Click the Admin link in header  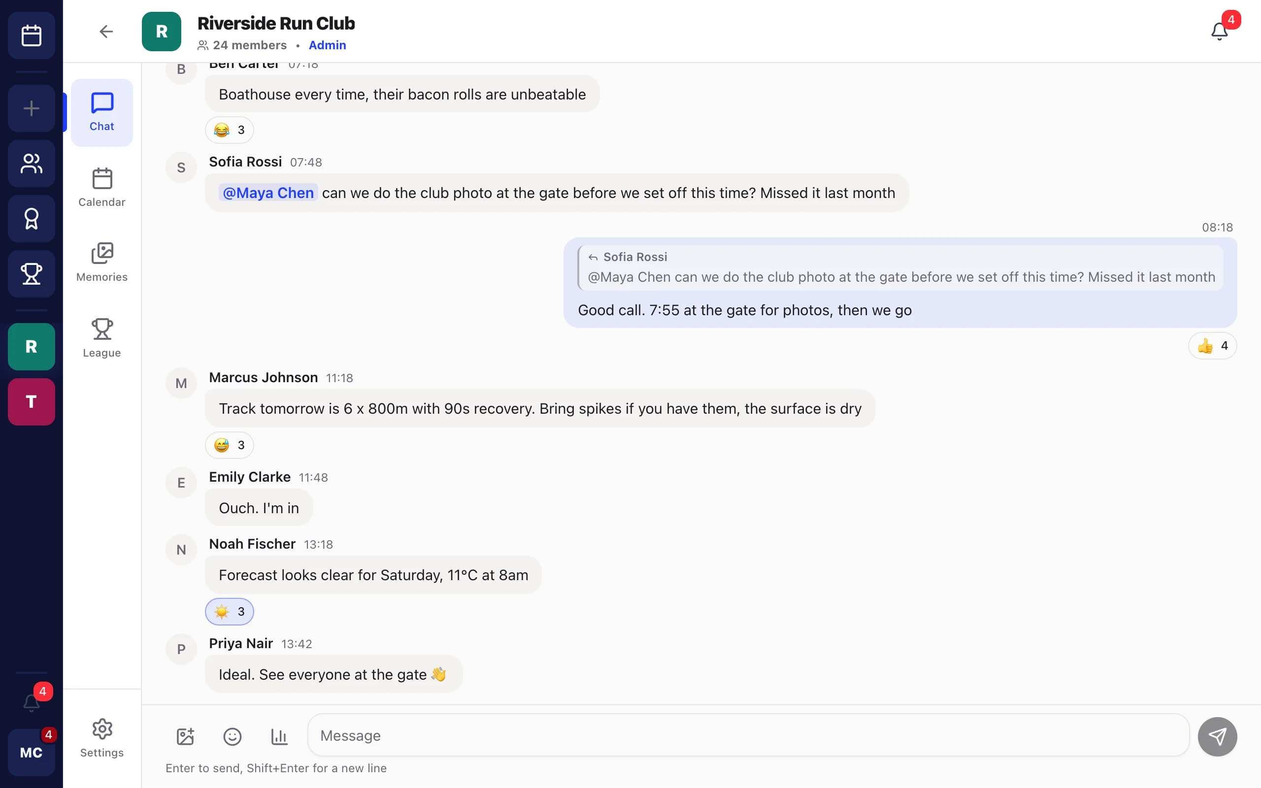click(x=327, y=45)
